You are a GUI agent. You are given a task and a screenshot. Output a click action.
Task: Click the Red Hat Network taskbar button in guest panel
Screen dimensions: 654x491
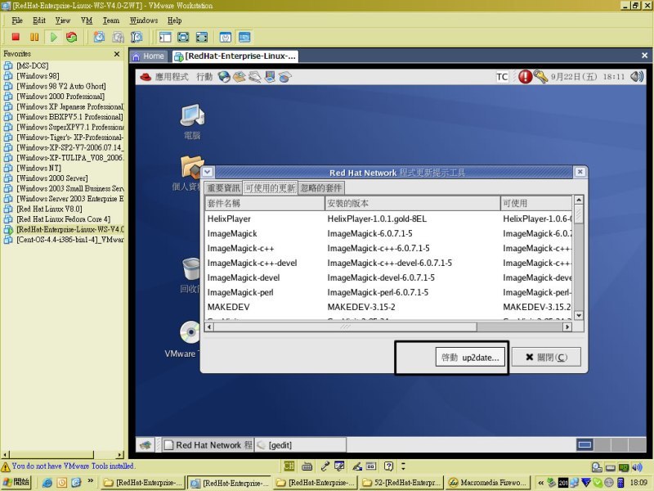pyautogui.click(x=208, y=445)
